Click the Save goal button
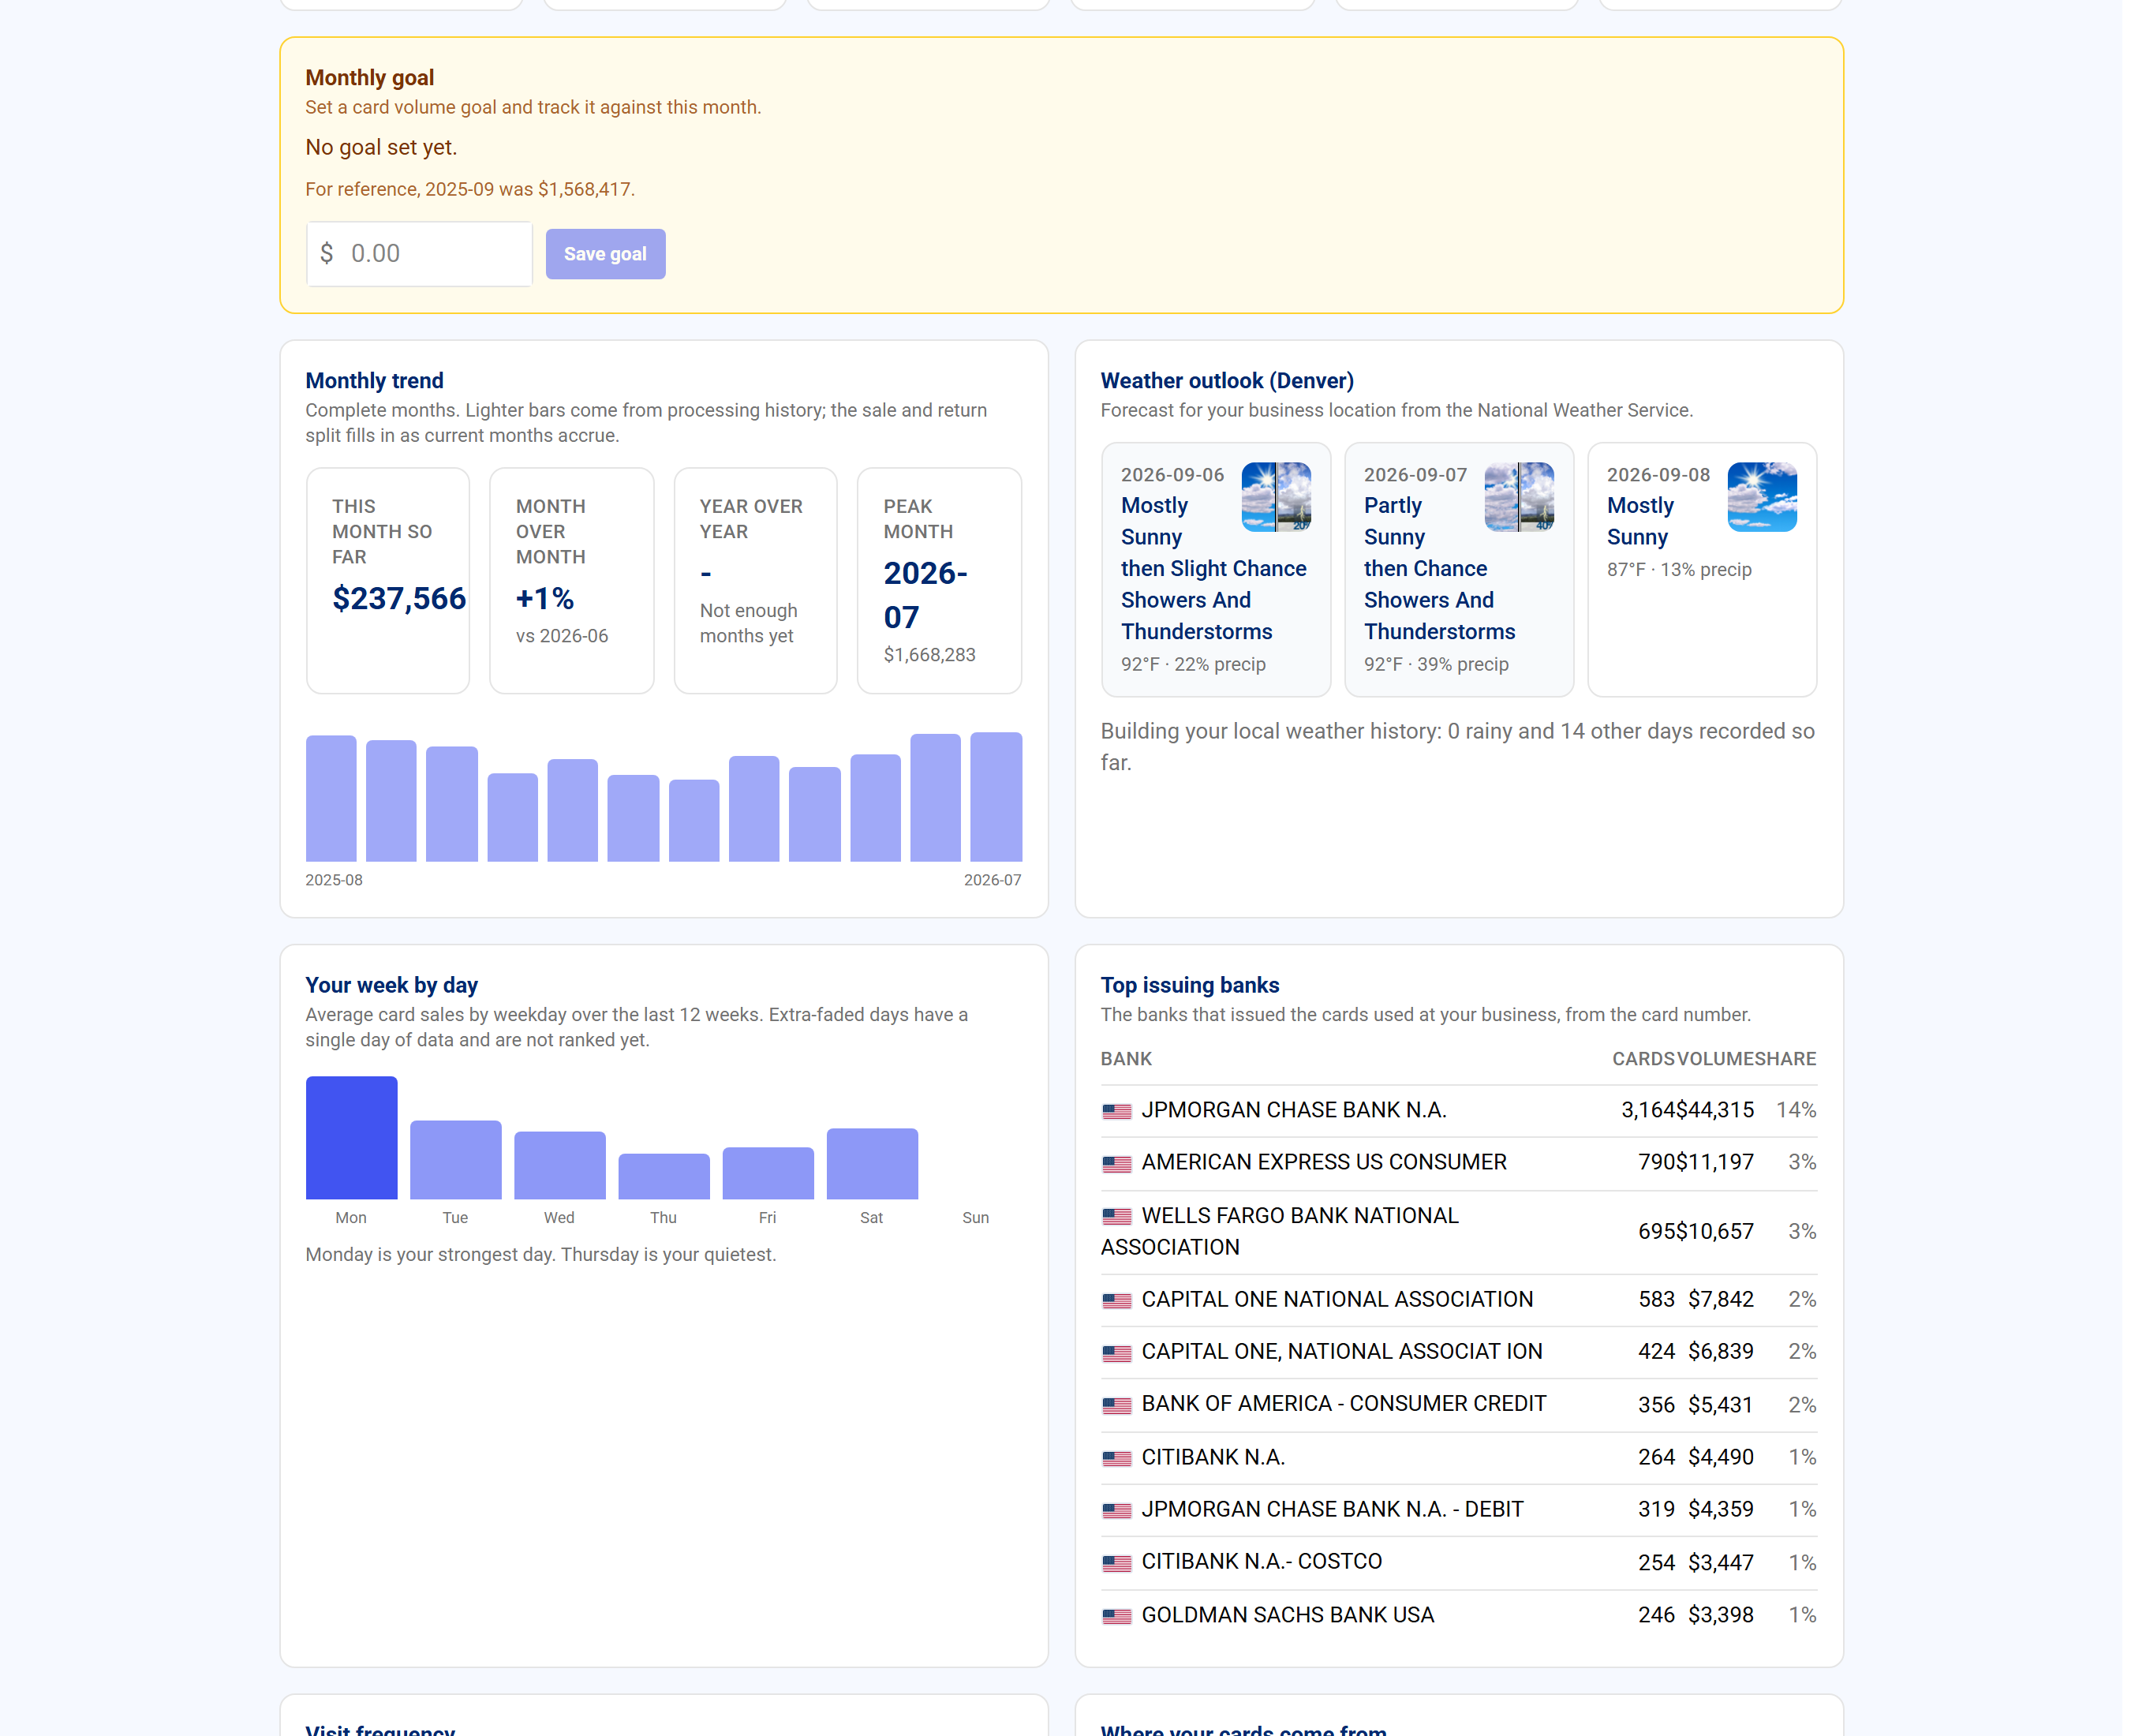 coord(605,254)
